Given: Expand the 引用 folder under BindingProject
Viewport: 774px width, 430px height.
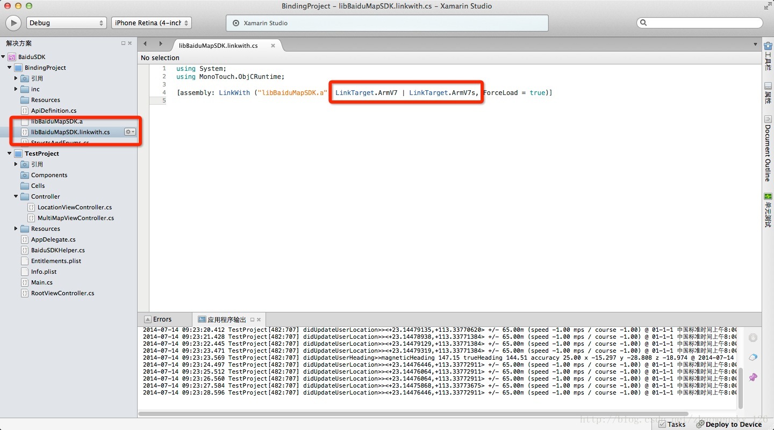Looking at the screenshot, I should pyautogui.click(x=16, y=78).
